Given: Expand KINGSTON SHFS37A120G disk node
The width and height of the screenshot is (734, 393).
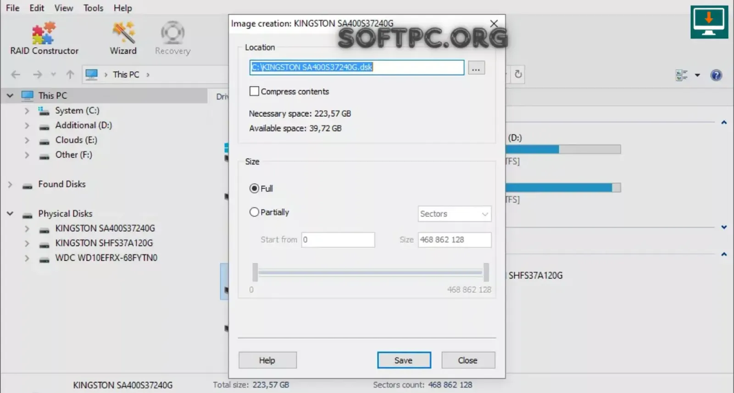Looking at the screenshot, I should pos(27,243).
